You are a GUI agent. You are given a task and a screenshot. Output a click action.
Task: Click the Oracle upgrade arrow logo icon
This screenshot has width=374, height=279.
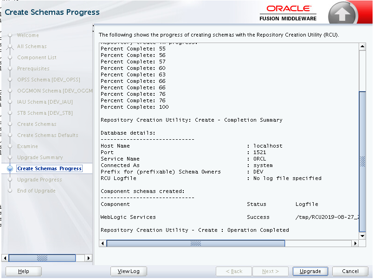point(342,13)
